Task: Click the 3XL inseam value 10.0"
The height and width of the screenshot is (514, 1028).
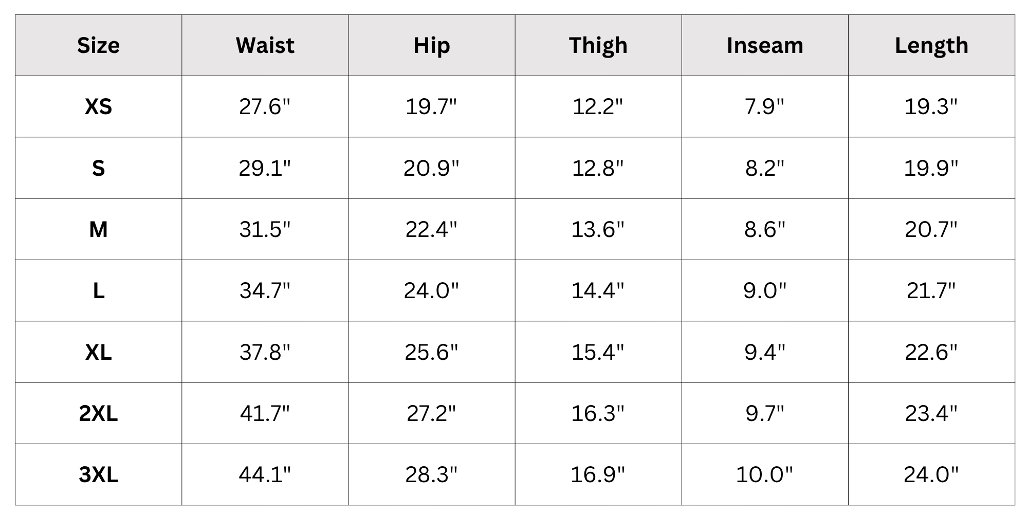Action: 764,474
